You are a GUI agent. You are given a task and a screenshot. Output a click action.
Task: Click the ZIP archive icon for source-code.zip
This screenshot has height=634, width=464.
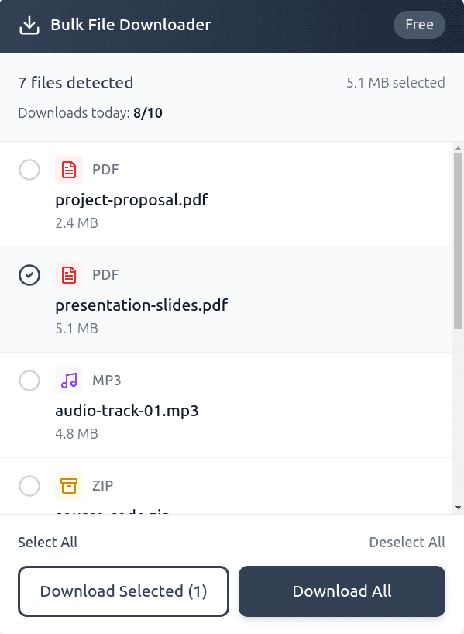click(68, 485)
